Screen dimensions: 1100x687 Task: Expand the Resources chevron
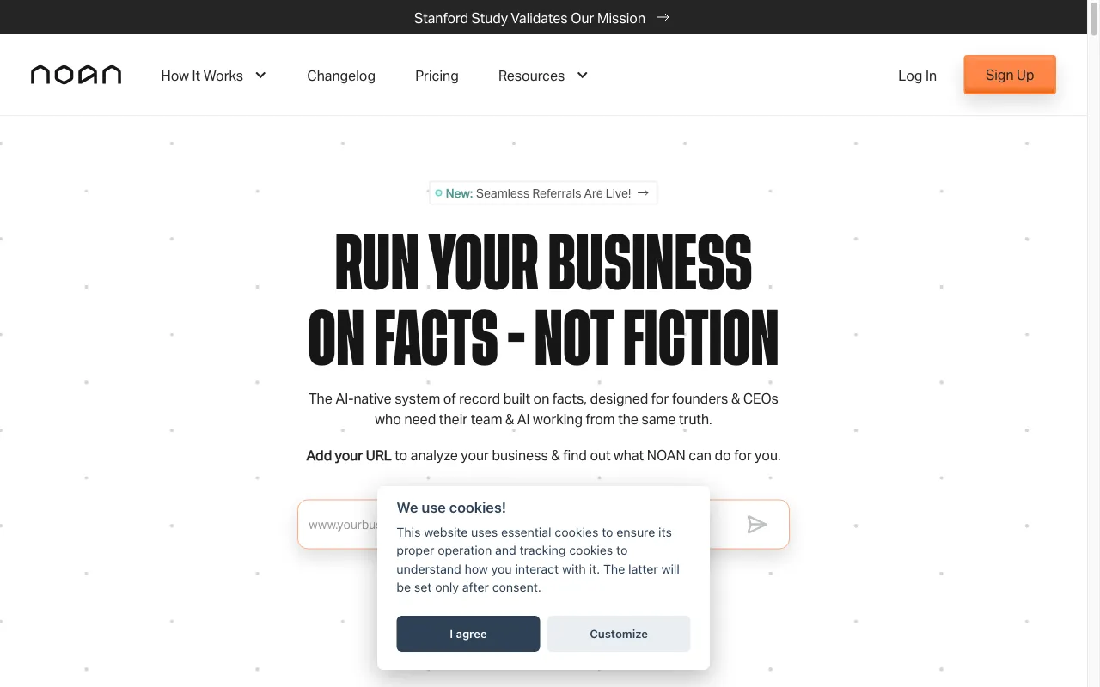click(x=582, y=76)
